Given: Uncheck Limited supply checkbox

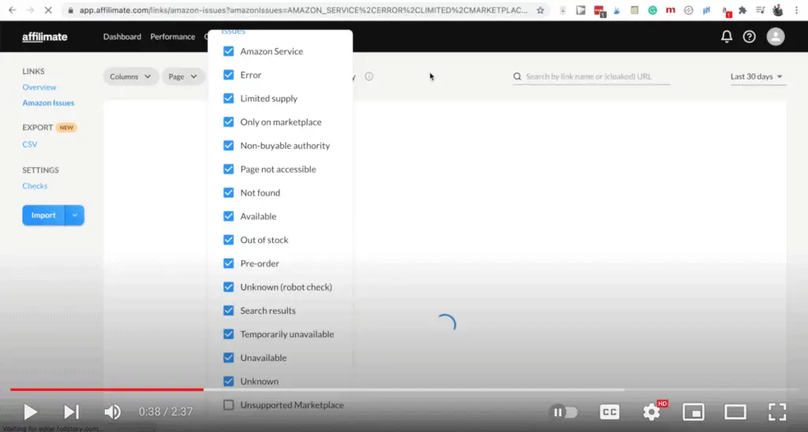Looking at the screenshot, I should pyautogui.click(x=228, y=99).
